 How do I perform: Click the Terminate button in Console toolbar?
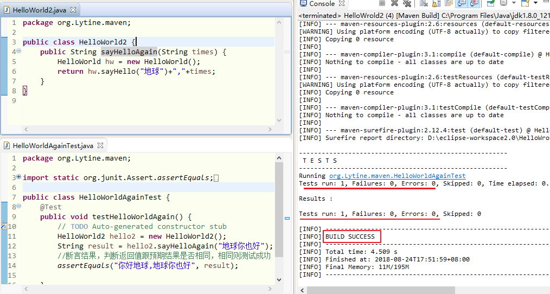(382, 3)
